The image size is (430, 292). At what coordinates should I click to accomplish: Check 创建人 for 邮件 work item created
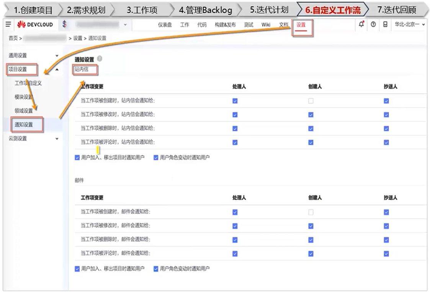[x=311, y=212]
